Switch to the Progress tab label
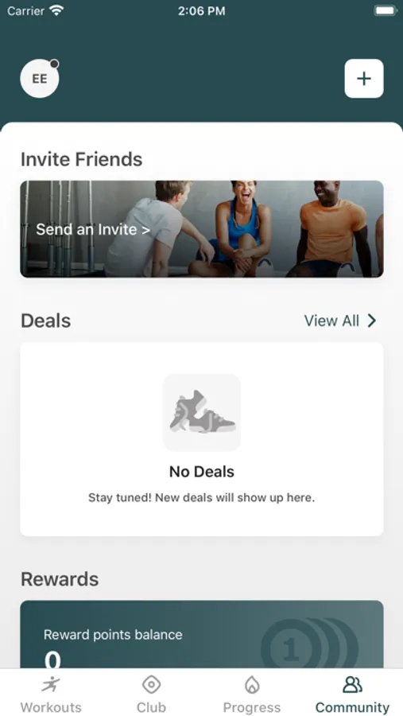The width and height of the screenshot is (403, 716). click(x=252, y=707)
